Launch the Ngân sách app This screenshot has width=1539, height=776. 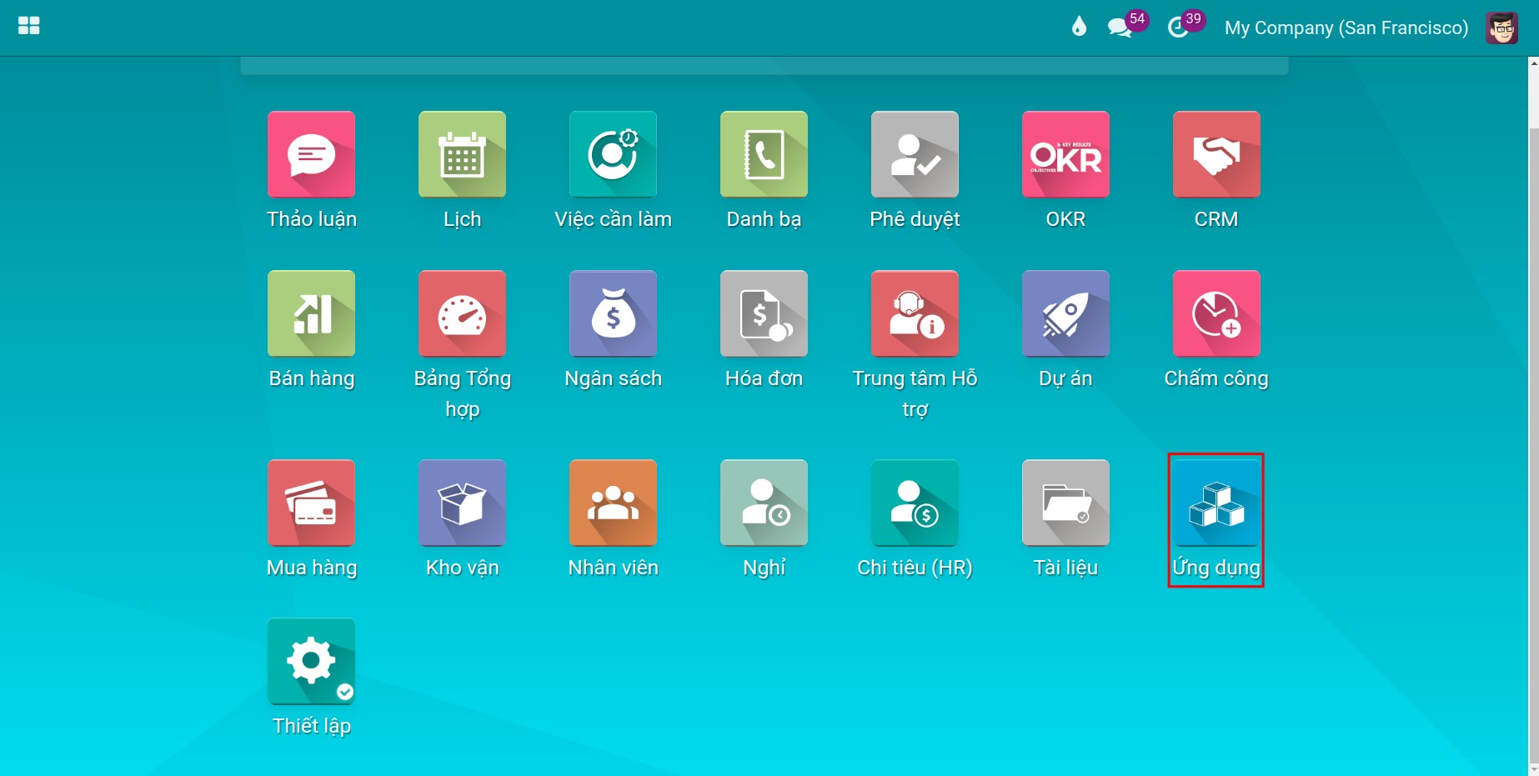pyautogui.click(x=613, y=314)
